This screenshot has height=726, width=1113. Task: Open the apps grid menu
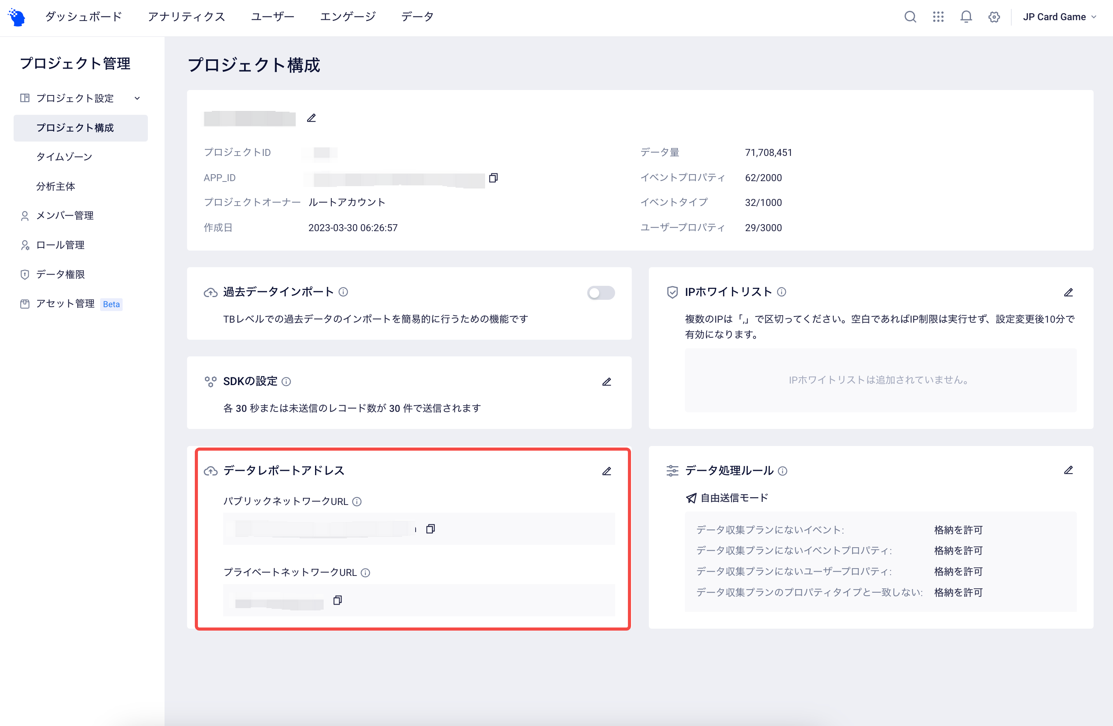938,17
